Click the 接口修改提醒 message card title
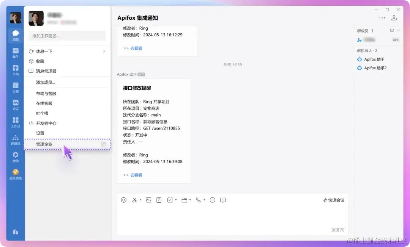 (x=137, y=88)
